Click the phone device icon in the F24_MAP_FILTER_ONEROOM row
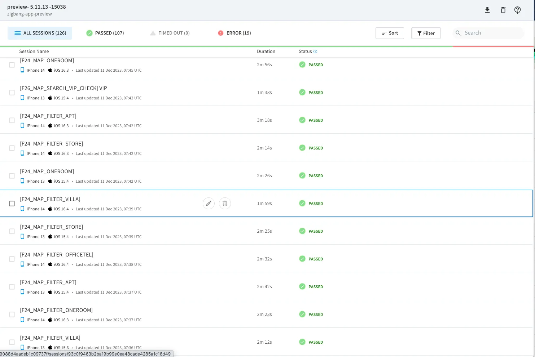The height and width of the screenshot is (357, 535). [22, 320]
